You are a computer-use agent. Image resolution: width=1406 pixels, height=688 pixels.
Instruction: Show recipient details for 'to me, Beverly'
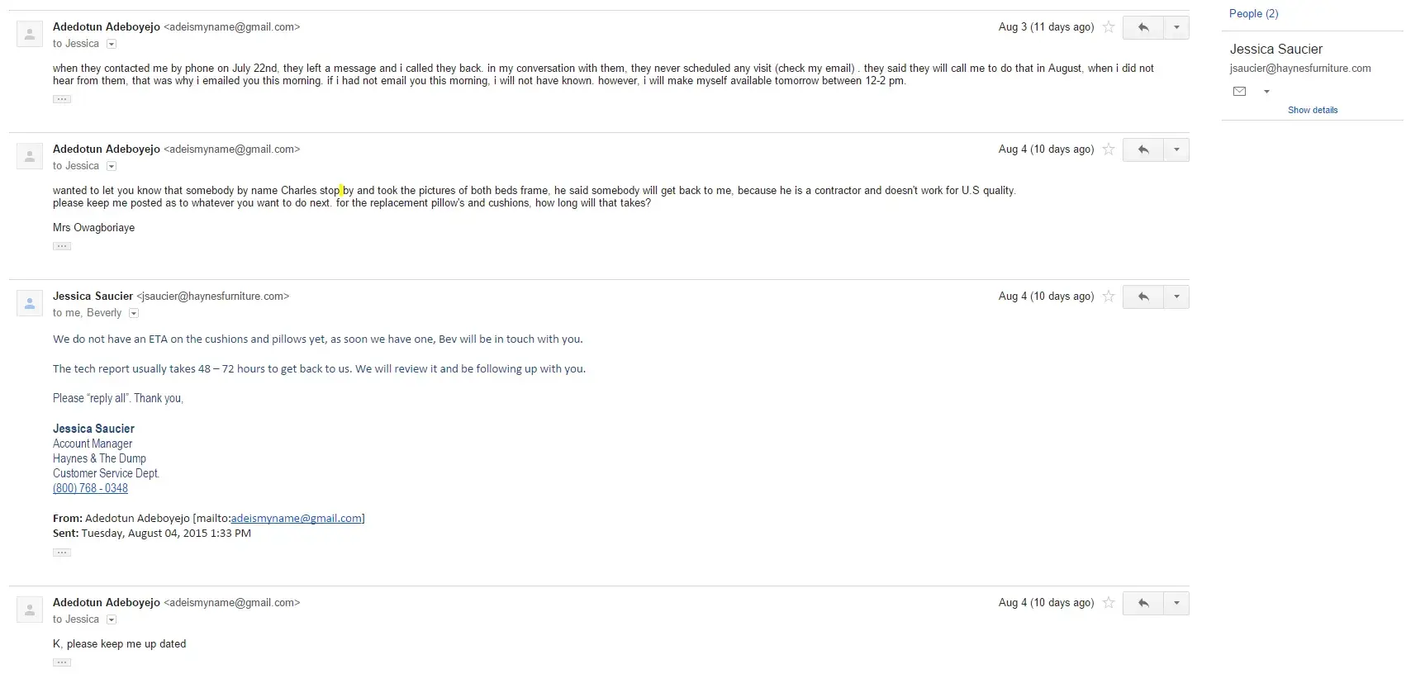(134, 314)
